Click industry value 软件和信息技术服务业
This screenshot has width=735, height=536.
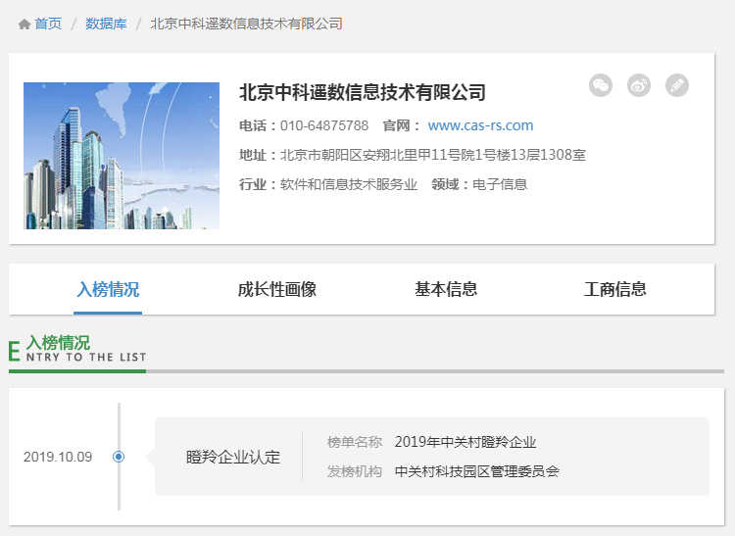tap(349, 184)
